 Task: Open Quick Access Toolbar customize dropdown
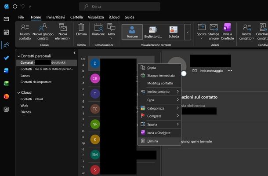coord(30,7)
